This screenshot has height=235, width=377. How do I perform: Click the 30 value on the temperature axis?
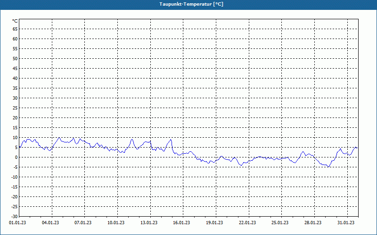(x=15, y=98)
